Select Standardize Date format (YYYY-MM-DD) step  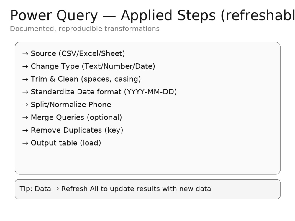click(x=104, y=92)
